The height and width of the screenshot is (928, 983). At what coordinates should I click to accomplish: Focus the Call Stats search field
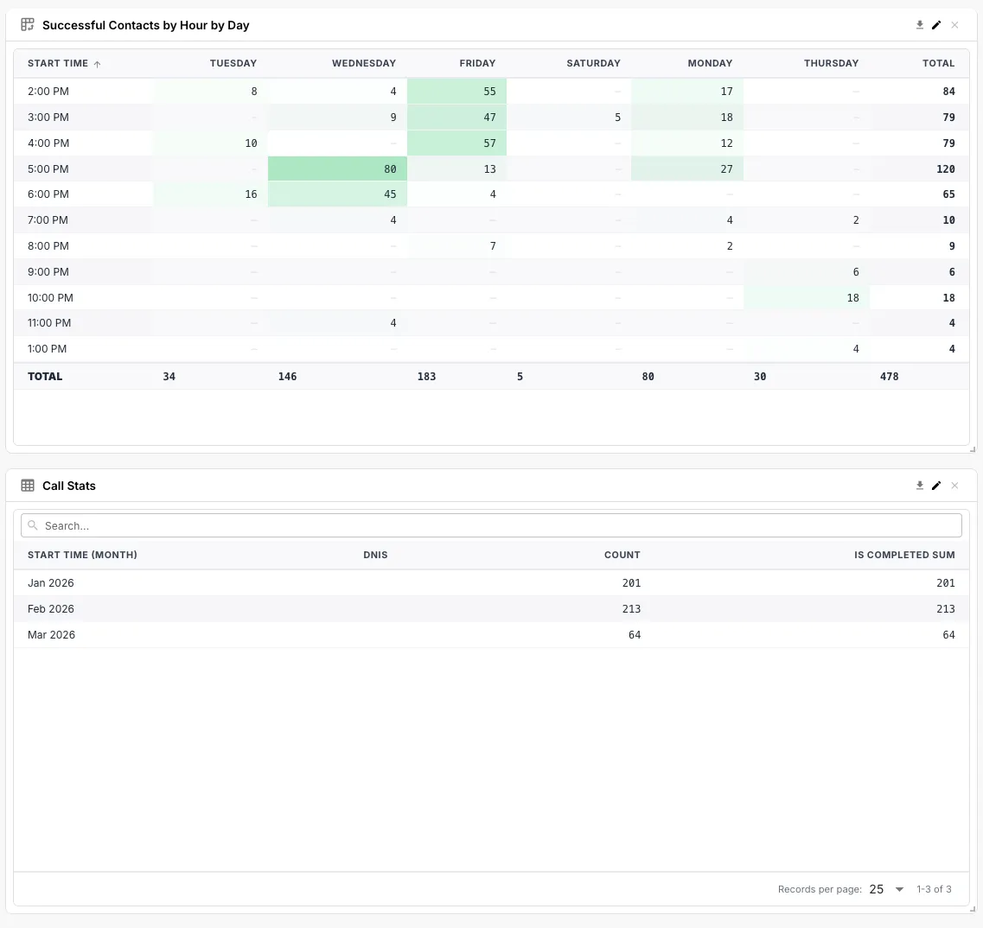tap(491, 525)
